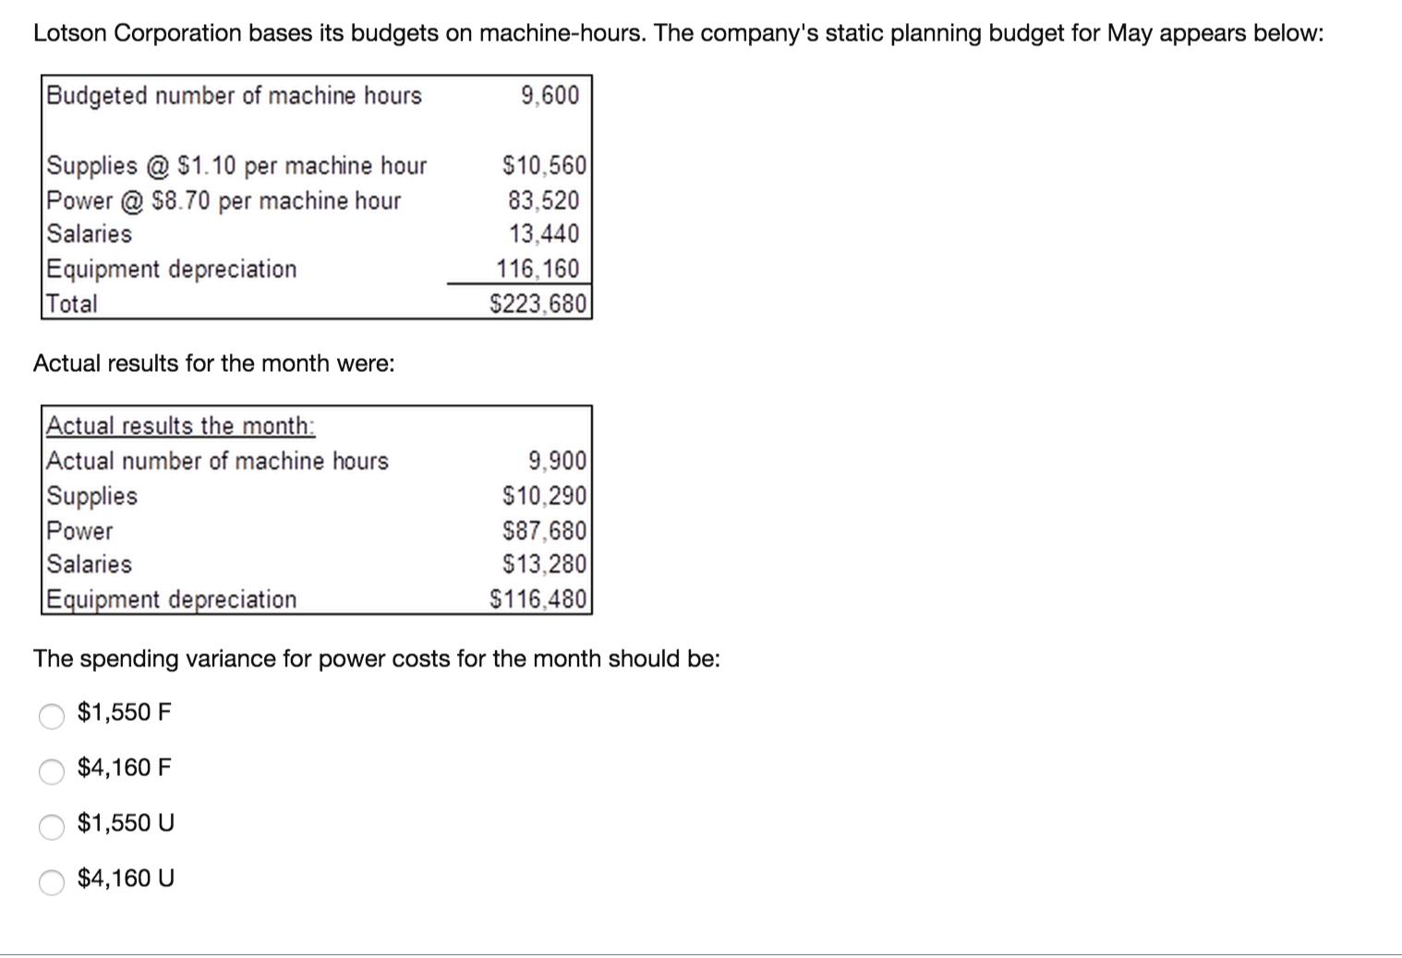Click the actual Equipment depreciation $116,480

point(539,598)
